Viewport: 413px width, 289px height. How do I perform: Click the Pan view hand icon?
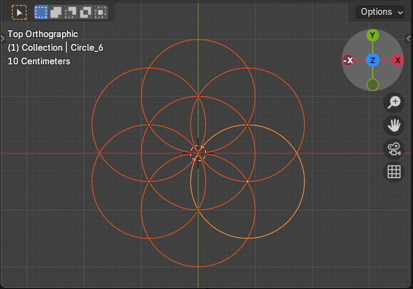pyautogui.click(x=394, y=126)
